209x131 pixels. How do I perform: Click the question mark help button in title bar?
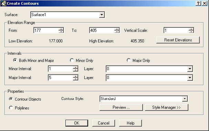pos(198,3)
